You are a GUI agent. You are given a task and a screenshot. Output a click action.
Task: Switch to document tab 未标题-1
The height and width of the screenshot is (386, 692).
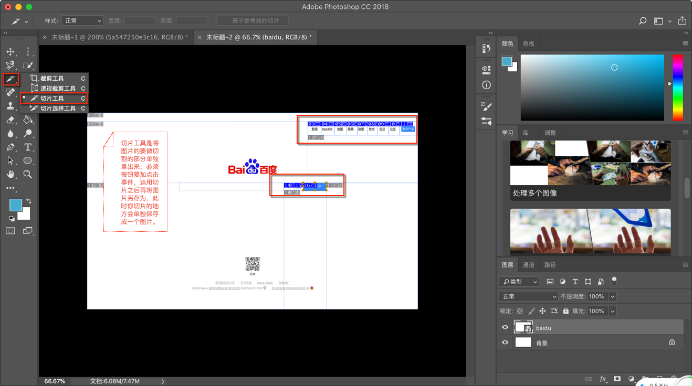tap(119, 37)
